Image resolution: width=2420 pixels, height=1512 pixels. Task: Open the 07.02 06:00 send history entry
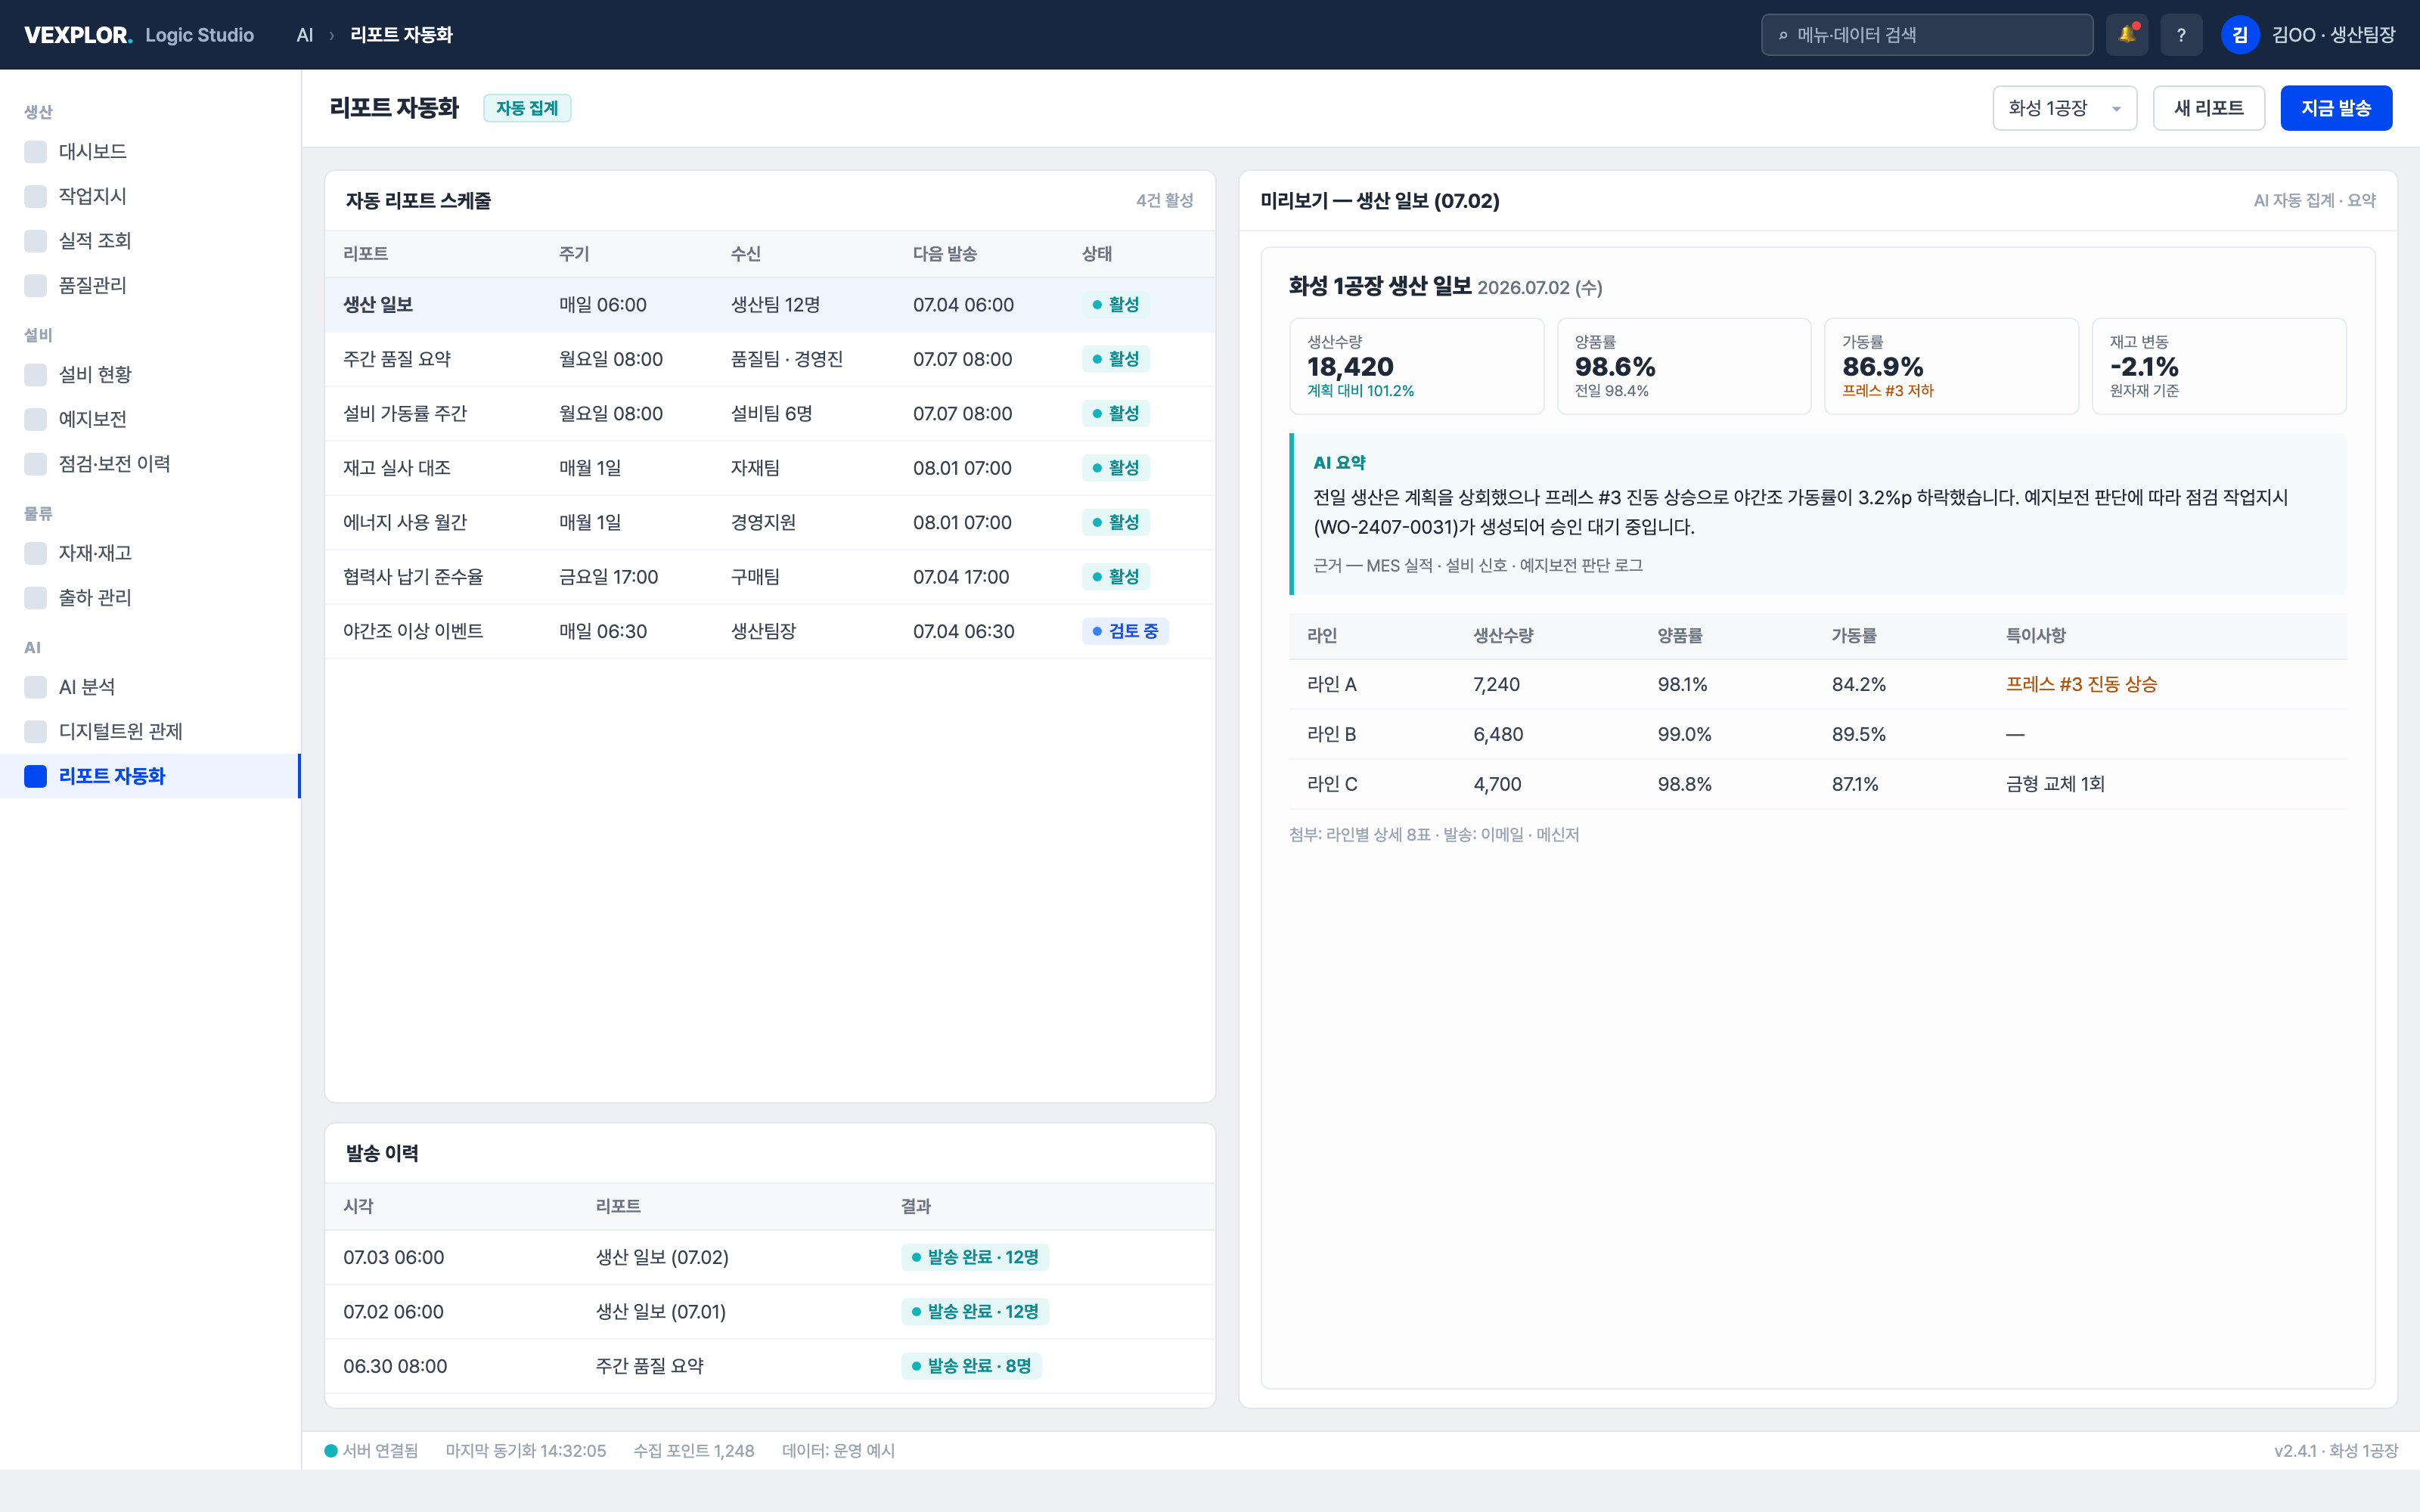(x=770, y=1312)
